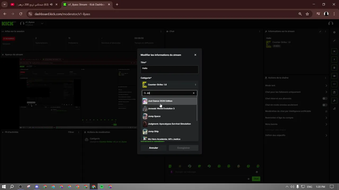339x190 pixels.
Task: Open the tab search dropdown arrow
Action: point(5,4)
